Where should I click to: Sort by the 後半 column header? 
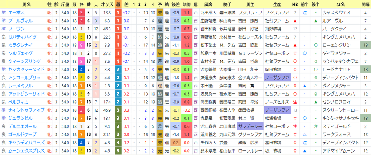pos(316,4)
